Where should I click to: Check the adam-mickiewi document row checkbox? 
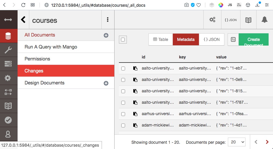click(123, 125)
